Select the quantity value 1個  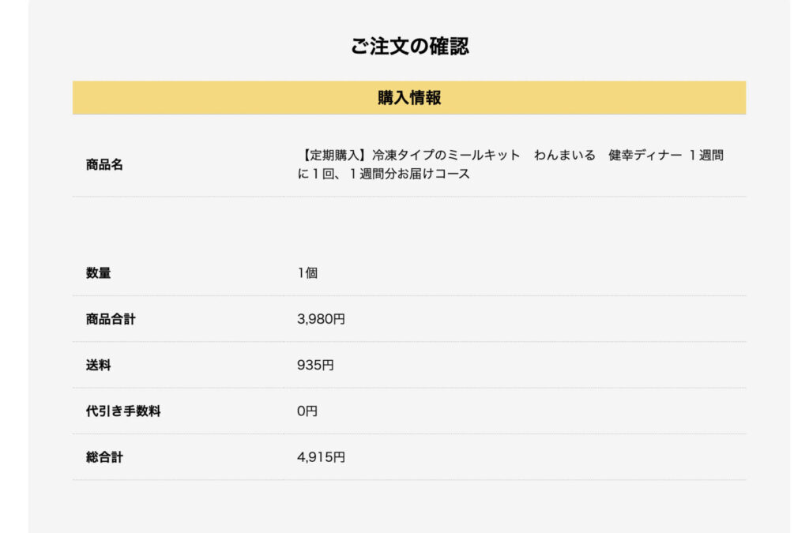pyautogui.click(x=307, y=272)
